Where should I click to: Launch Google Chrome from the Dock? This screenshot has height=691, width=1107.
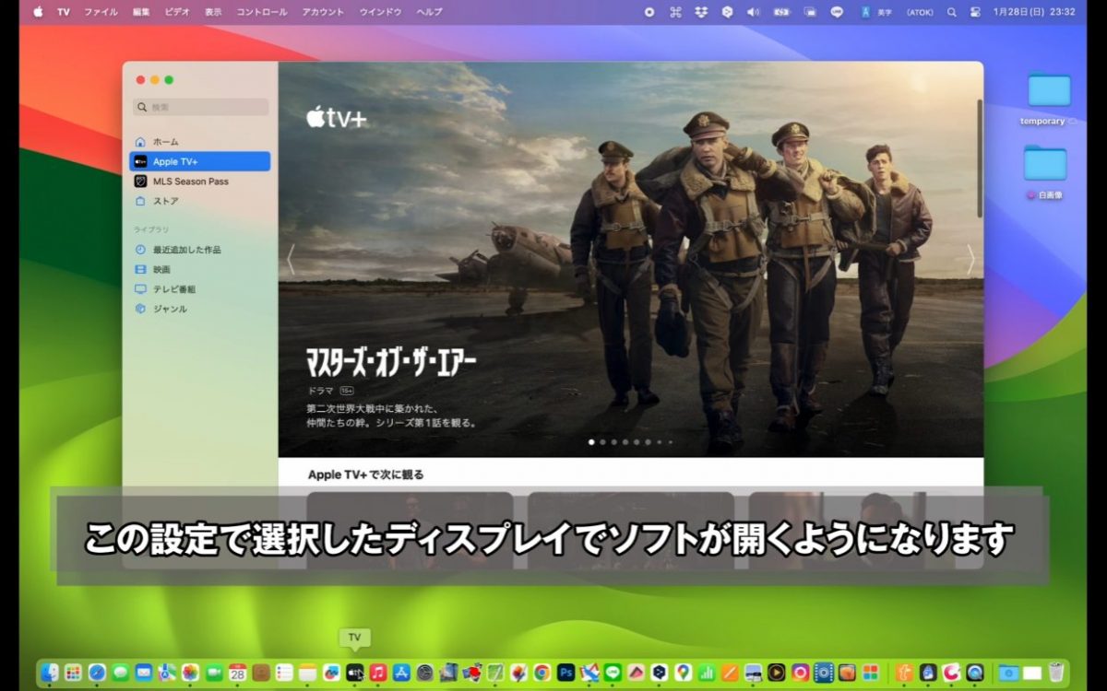(542, 673)
